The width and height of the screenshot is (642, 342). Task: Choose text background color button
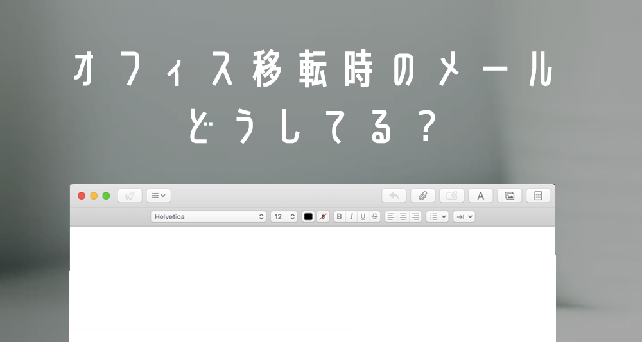click(x=323, y=217)
